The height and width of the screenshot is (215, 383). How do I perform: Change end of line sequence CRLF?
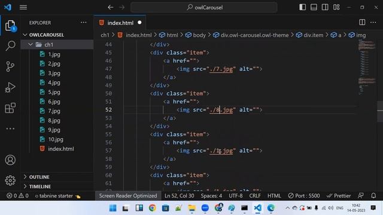tap(255, 196)
